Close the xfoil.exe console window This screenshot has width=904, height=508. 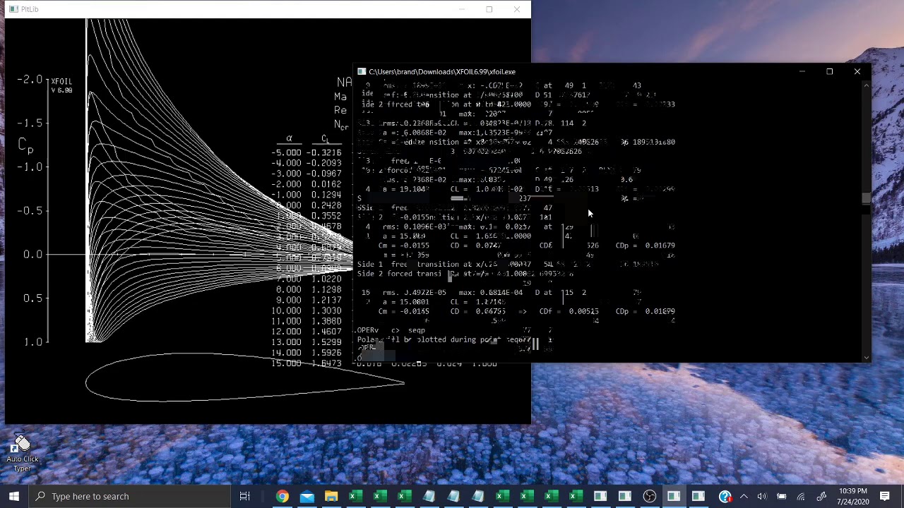(857, 71)
